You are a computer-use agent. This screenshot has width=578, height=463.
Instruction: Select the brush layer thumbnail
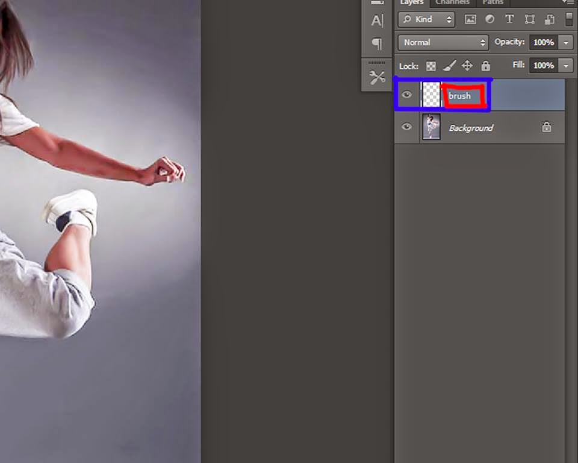click(431, 95)
